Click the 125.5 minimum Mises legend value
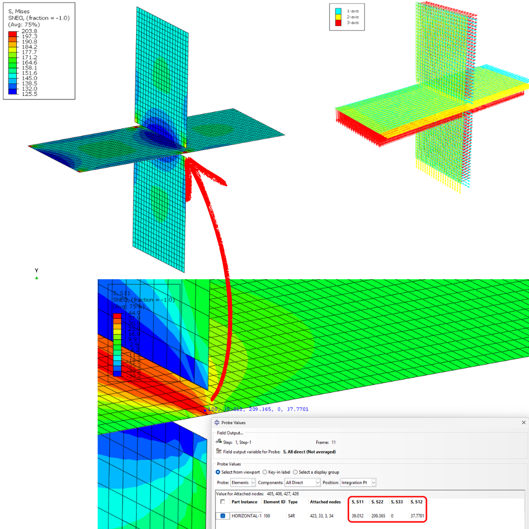The image size is (529, 529). [29, 94]
